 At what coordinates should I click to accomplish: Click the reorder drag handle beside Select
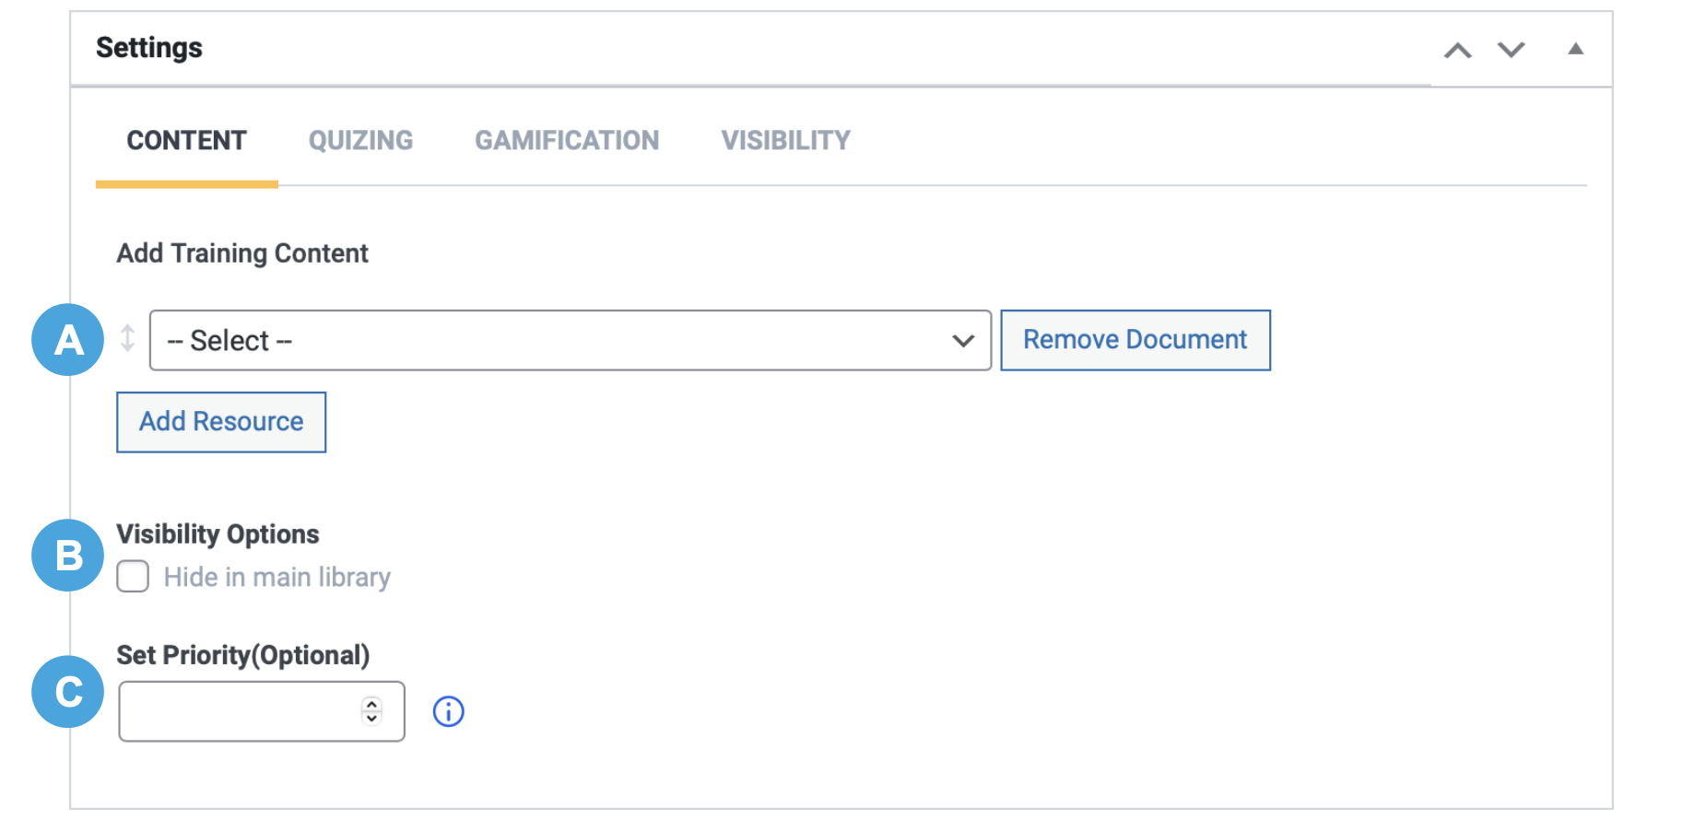point(127,338)
